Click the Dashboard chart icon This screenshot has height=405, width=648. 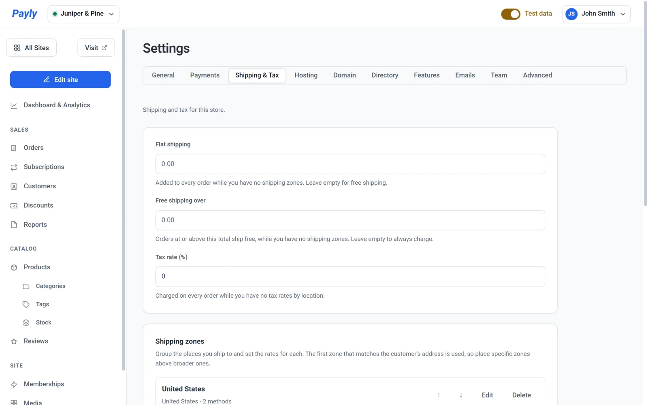coord(14,105)
